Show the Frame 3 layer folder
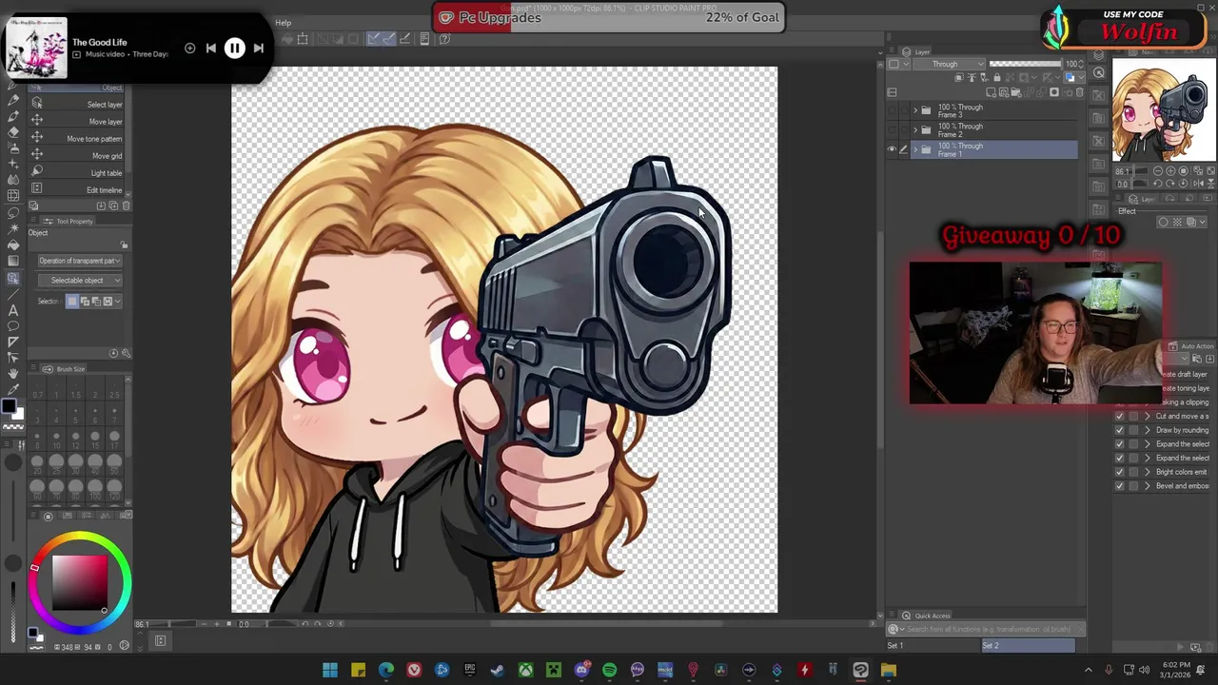Image resolution: width=1218 pixels, height=685 pixels. click(x=892, y=110)
